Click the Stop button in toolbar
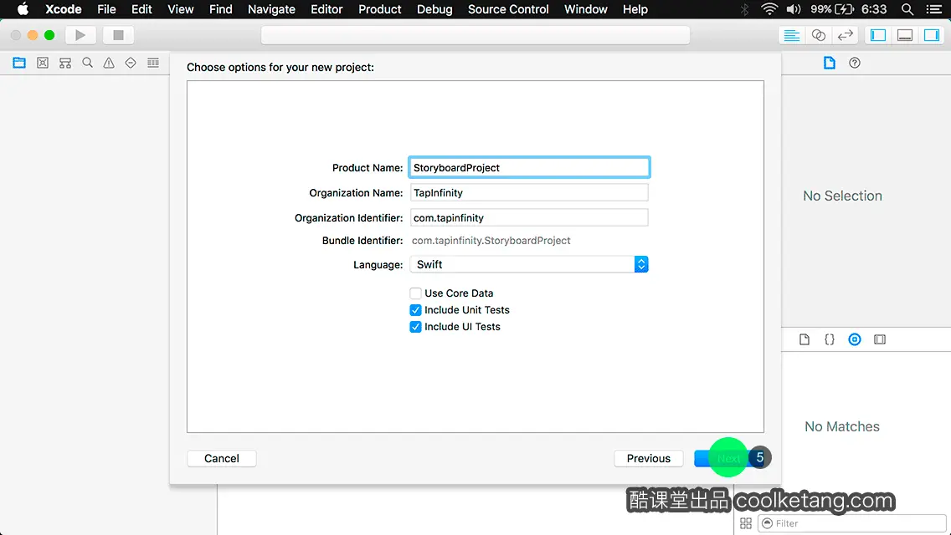 tap(118, 35)
